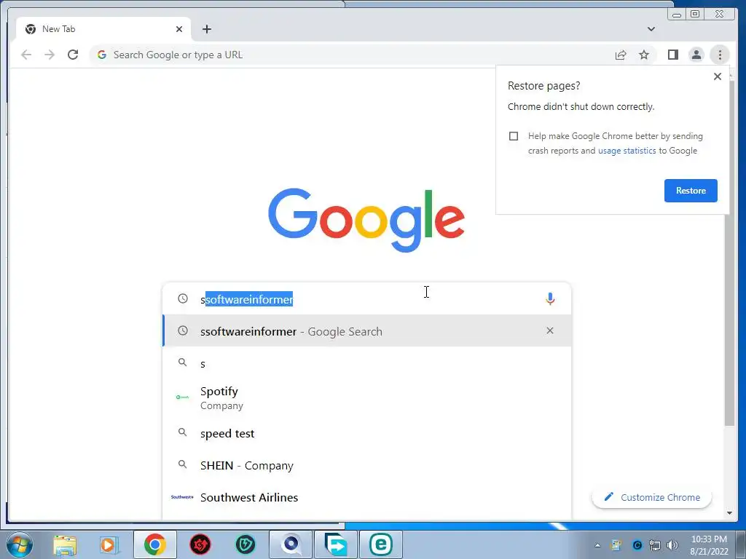Click the Chrome taskbar icon
The height and width of the screenshot is (559, 746).
tap(155, 544)
